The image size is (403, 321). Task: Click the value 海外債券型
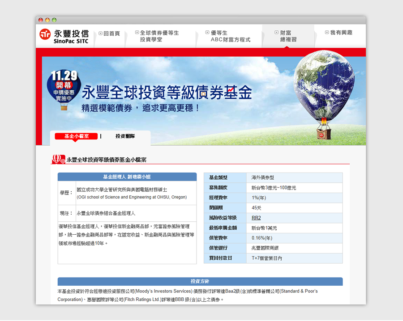click(x=263, y=177)
